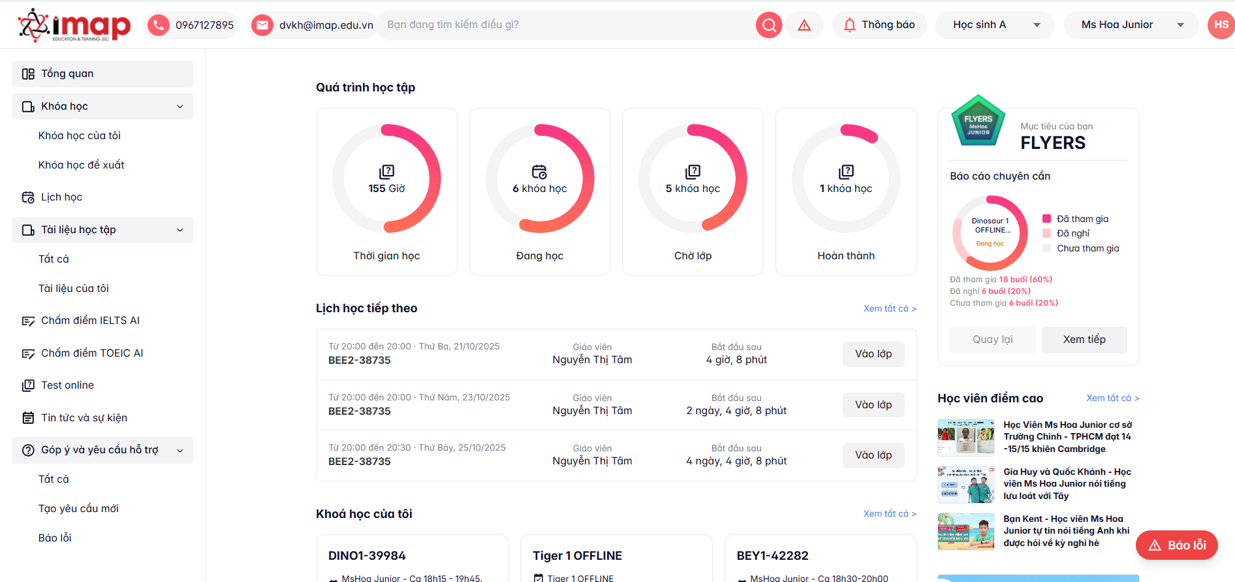Click the notification bell icon
The image size is (1235, 582).
click(x=849, y=25)
